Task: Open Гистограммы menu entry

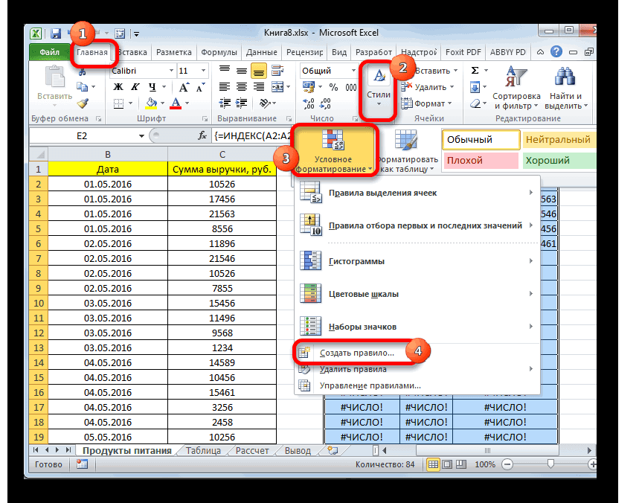Action: pyautogui.click(x=417, y=261)
